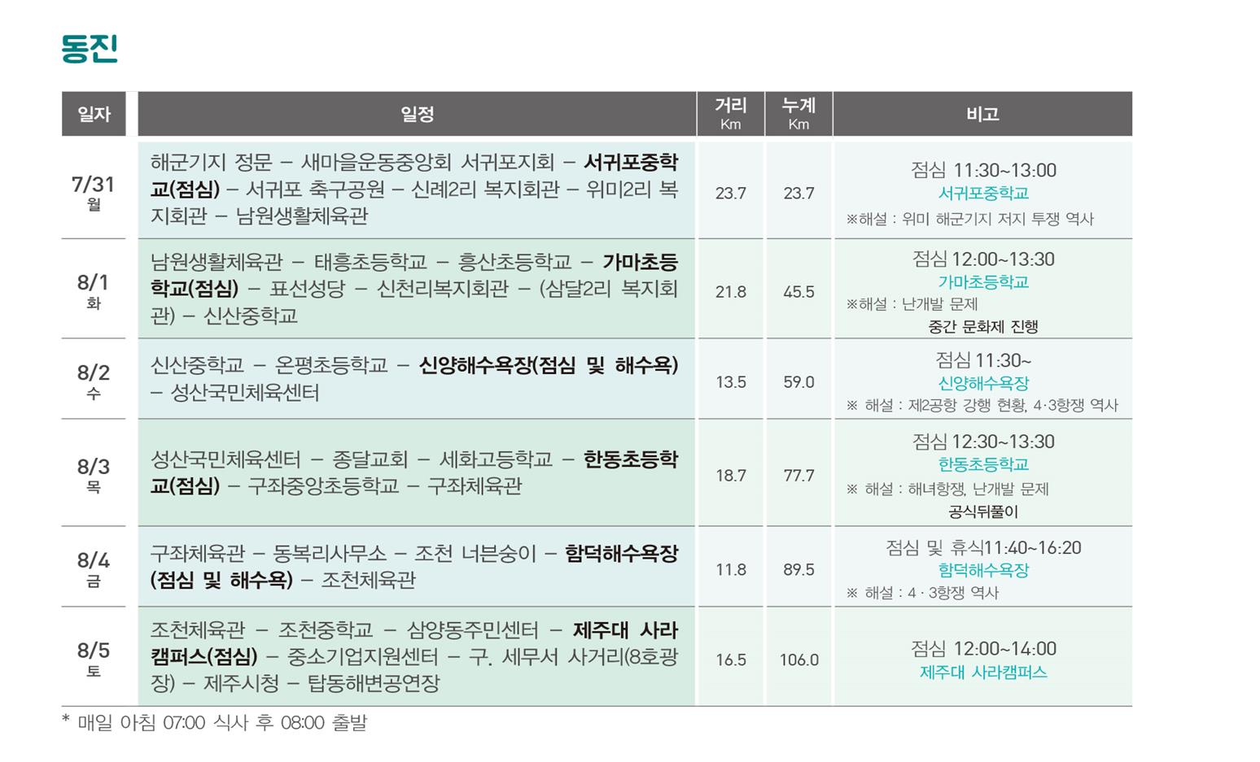The height and width of the screenshot is (762, 1260).
Task: Click the '동진' heading title
Action: pos(90,48)
